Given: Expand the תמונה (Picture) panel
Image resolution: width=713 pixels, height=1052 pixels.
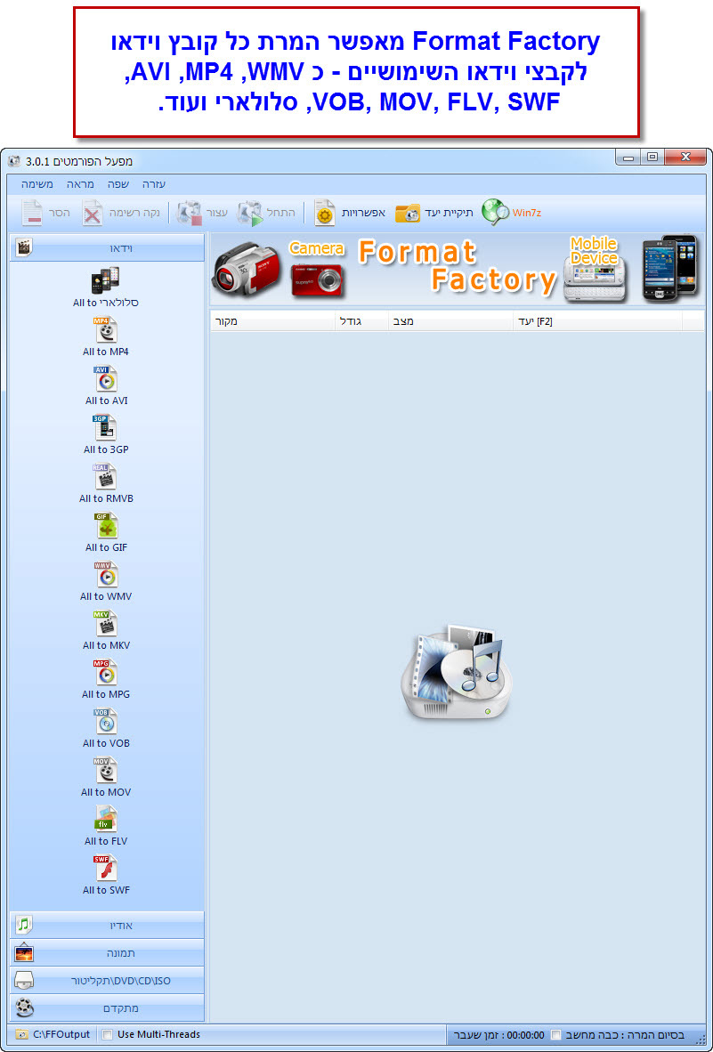Looking at the screenshot, I should (x=108, y=952).
